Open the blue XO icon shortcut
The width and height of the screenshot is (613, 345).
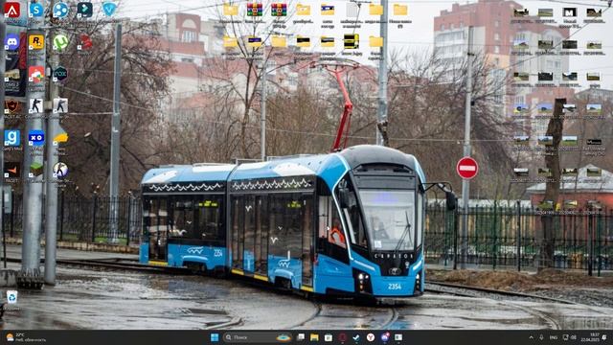[36, 138]
